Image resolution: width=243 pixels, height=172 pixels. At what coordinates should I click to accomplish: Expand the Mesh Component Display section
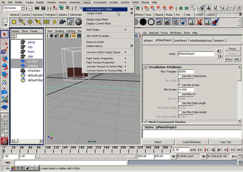[145, 122]
